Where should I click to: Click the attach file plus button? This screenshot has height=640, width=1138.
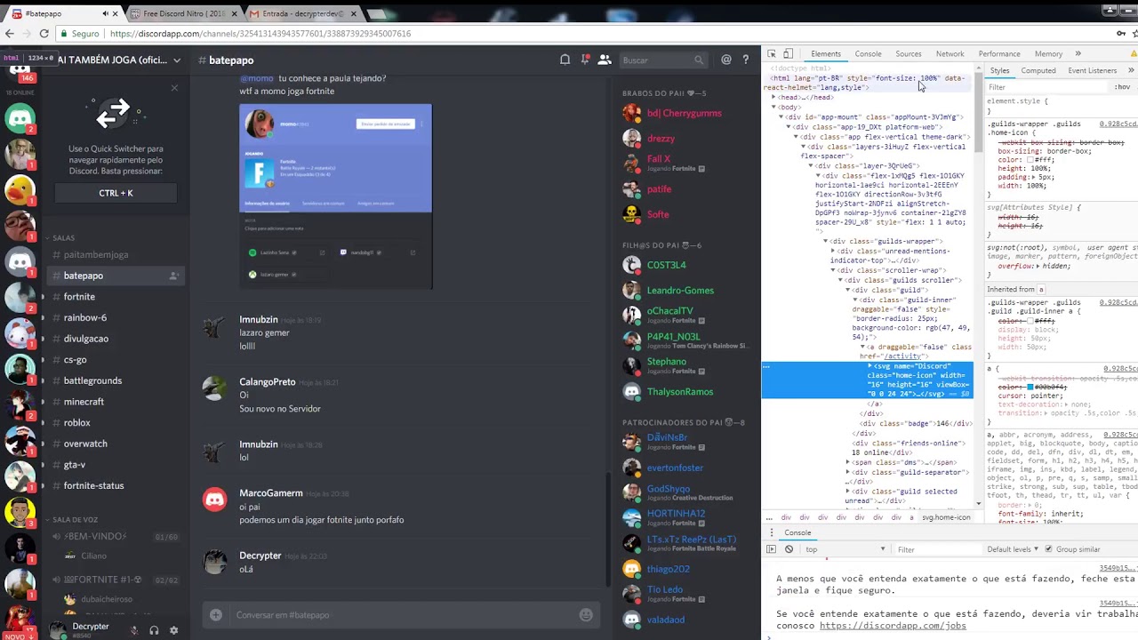215,614
